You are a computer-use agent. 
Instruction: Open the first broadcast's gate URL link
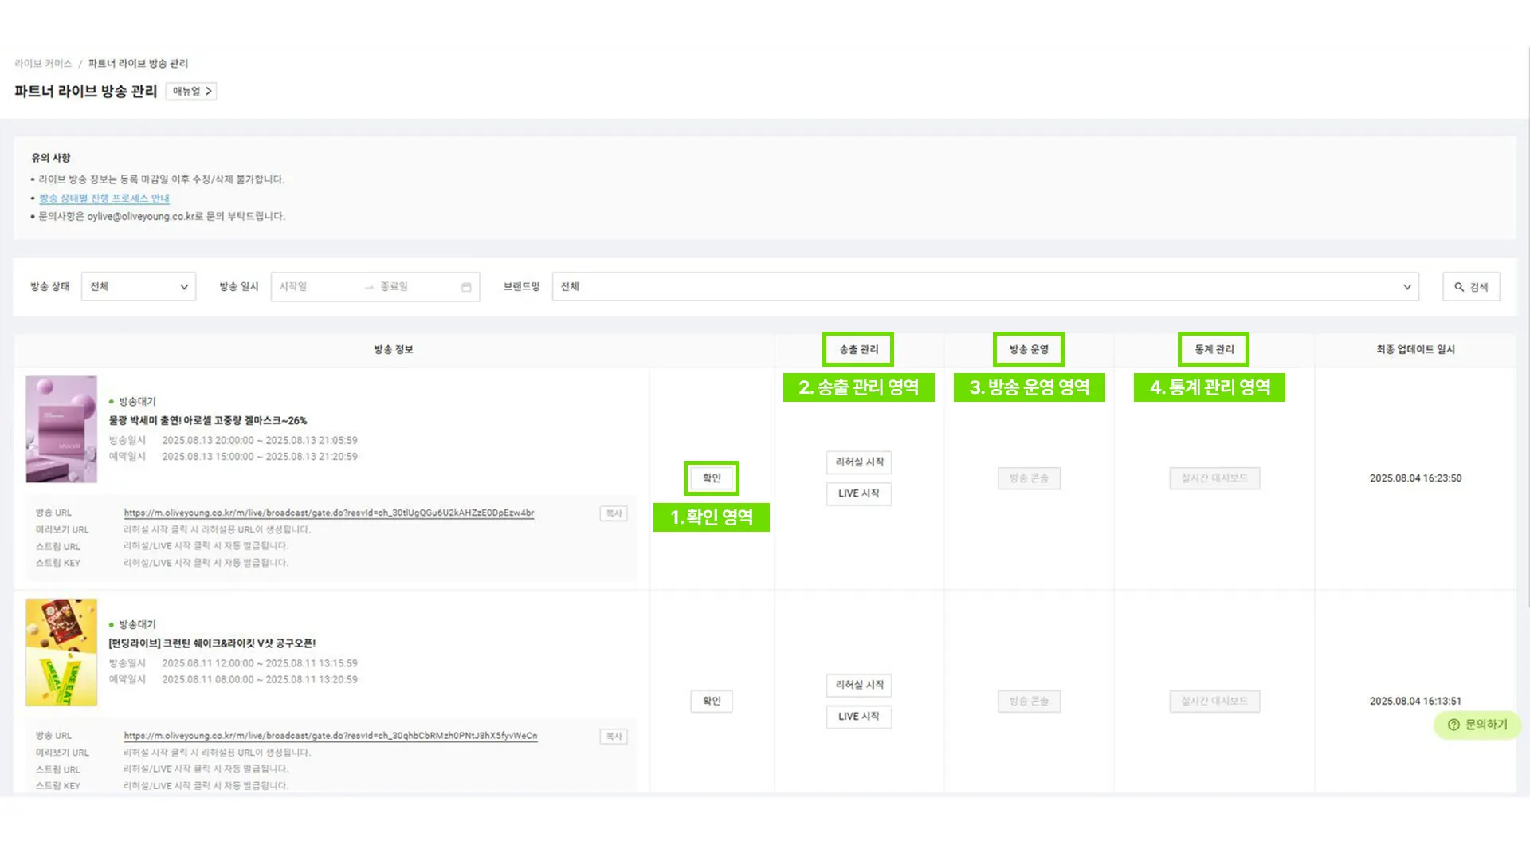[328, 513]
